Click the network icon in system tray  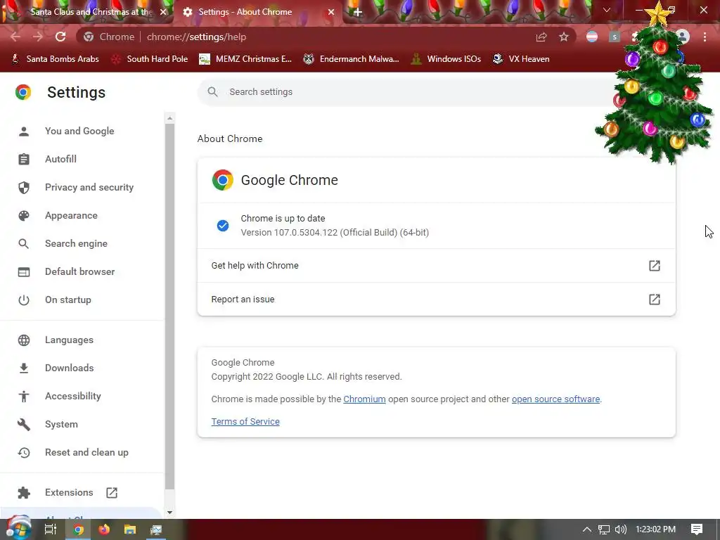pos(604,529)
